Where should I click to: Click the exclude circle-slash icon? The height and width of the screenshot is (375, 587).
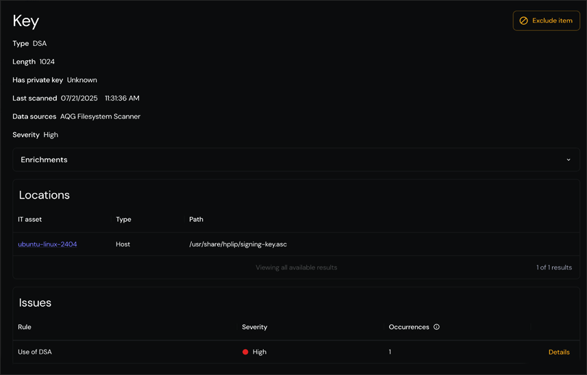point(524,21)
